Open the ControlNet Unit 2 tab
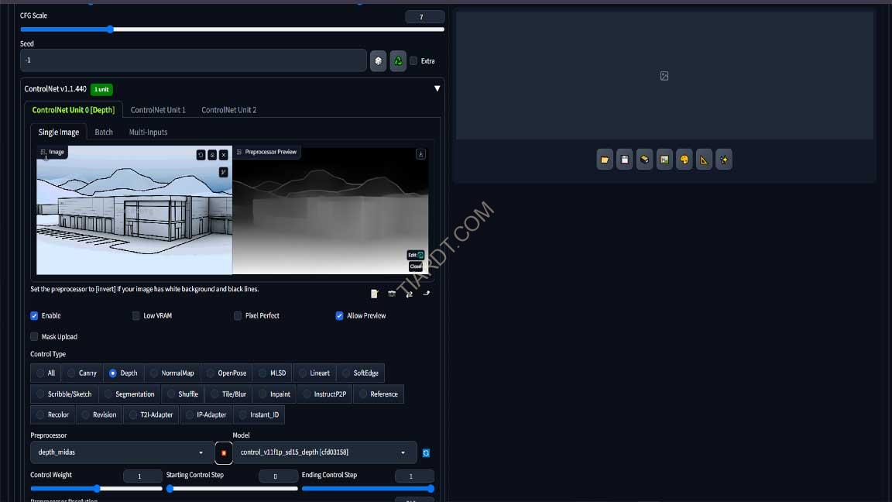This screenshot has width=892, height=502. (228, 110)
